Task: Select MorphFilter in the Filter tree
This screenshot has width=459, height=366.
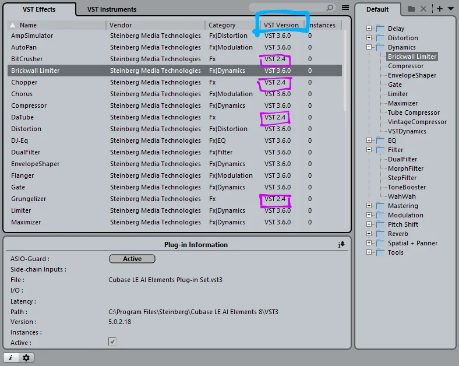Action: pyautogui.click(x=405, y=168)
